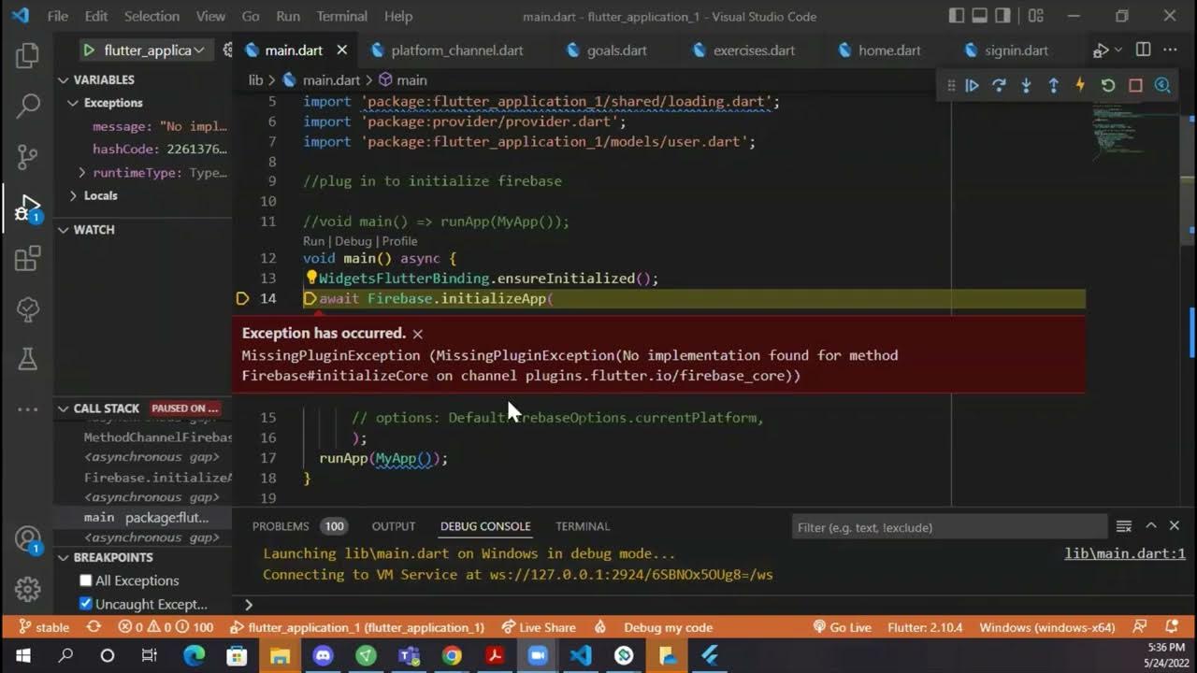The image size is (1197, 673).
Task: Start debugging with the green play arrow
Action: tap(88, 50)
